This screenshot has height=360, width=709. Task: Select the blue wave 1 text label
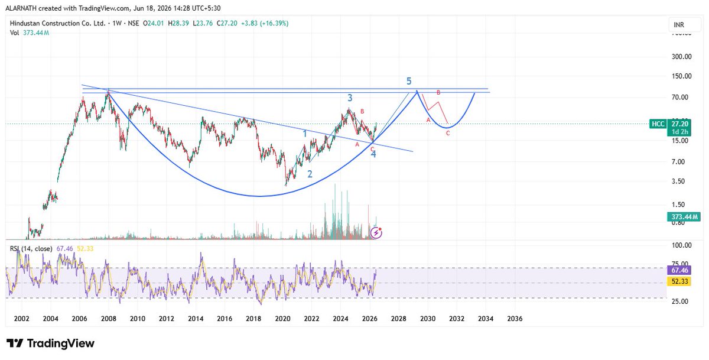tap(305, 134)
